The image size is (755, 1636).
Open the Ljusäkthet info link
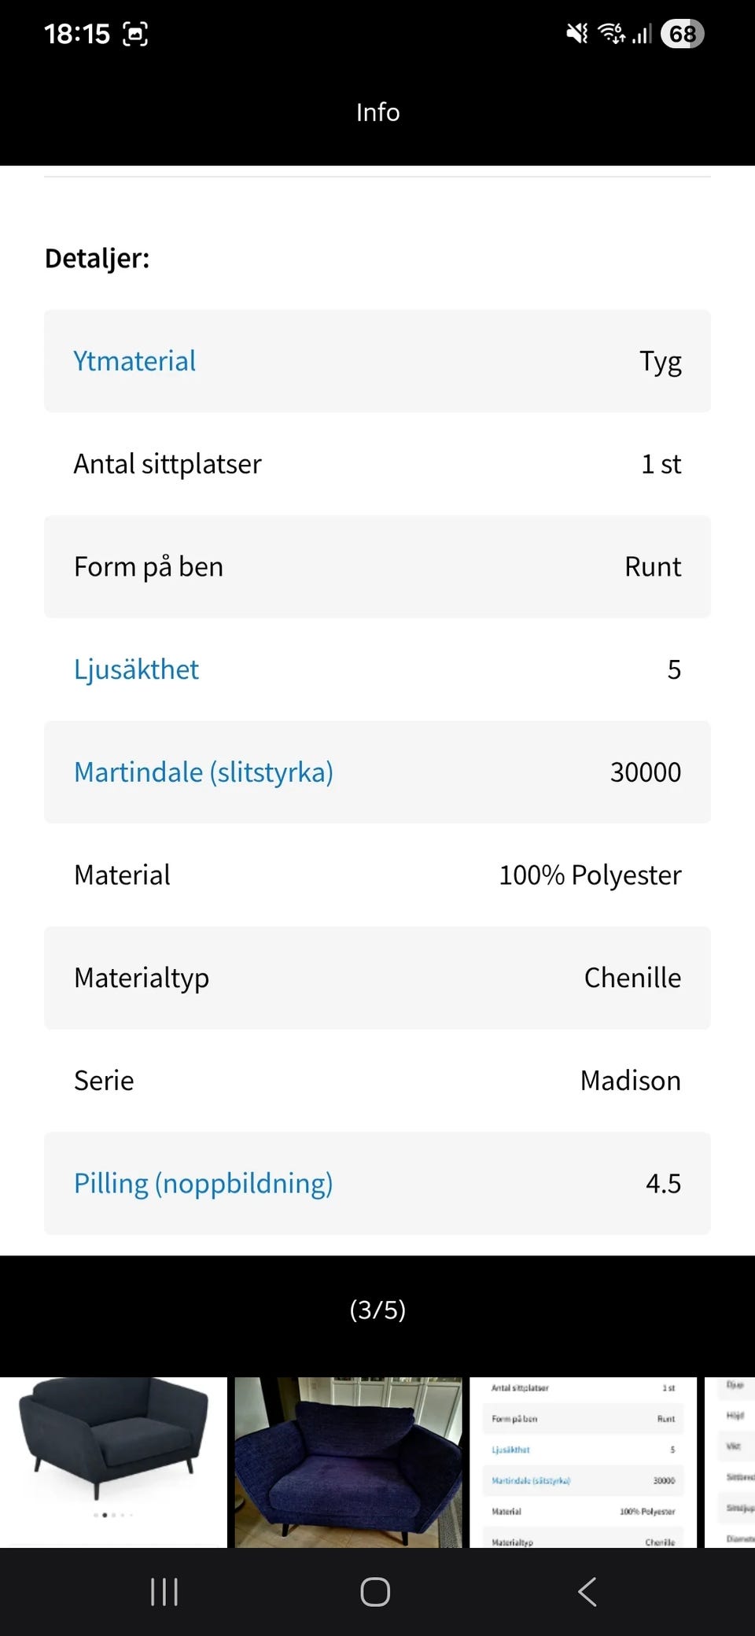136,669
